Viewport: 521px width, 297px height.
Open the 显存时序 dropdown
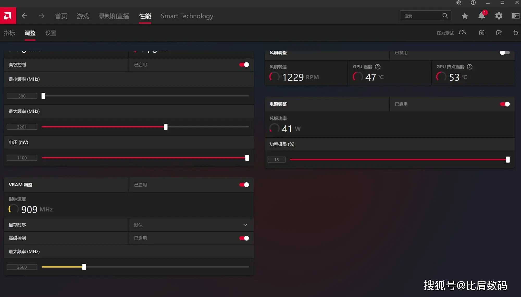coord(191,225)
